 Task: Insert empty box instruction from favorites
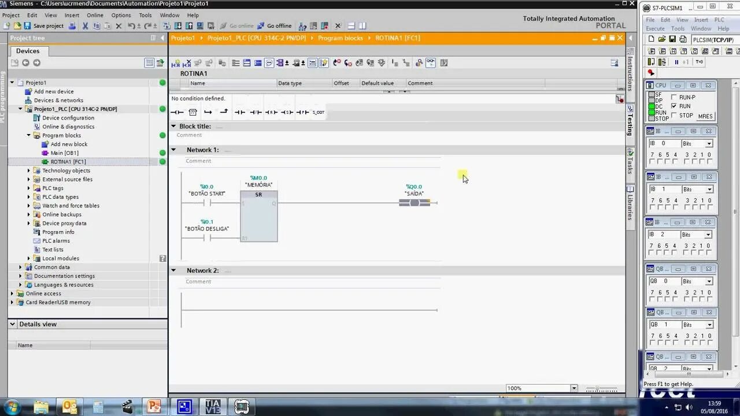pos(193,112)
